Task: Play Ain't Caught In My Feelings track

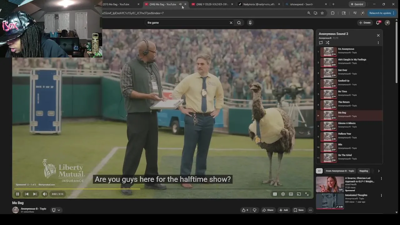Action: (x=349, y=62)
